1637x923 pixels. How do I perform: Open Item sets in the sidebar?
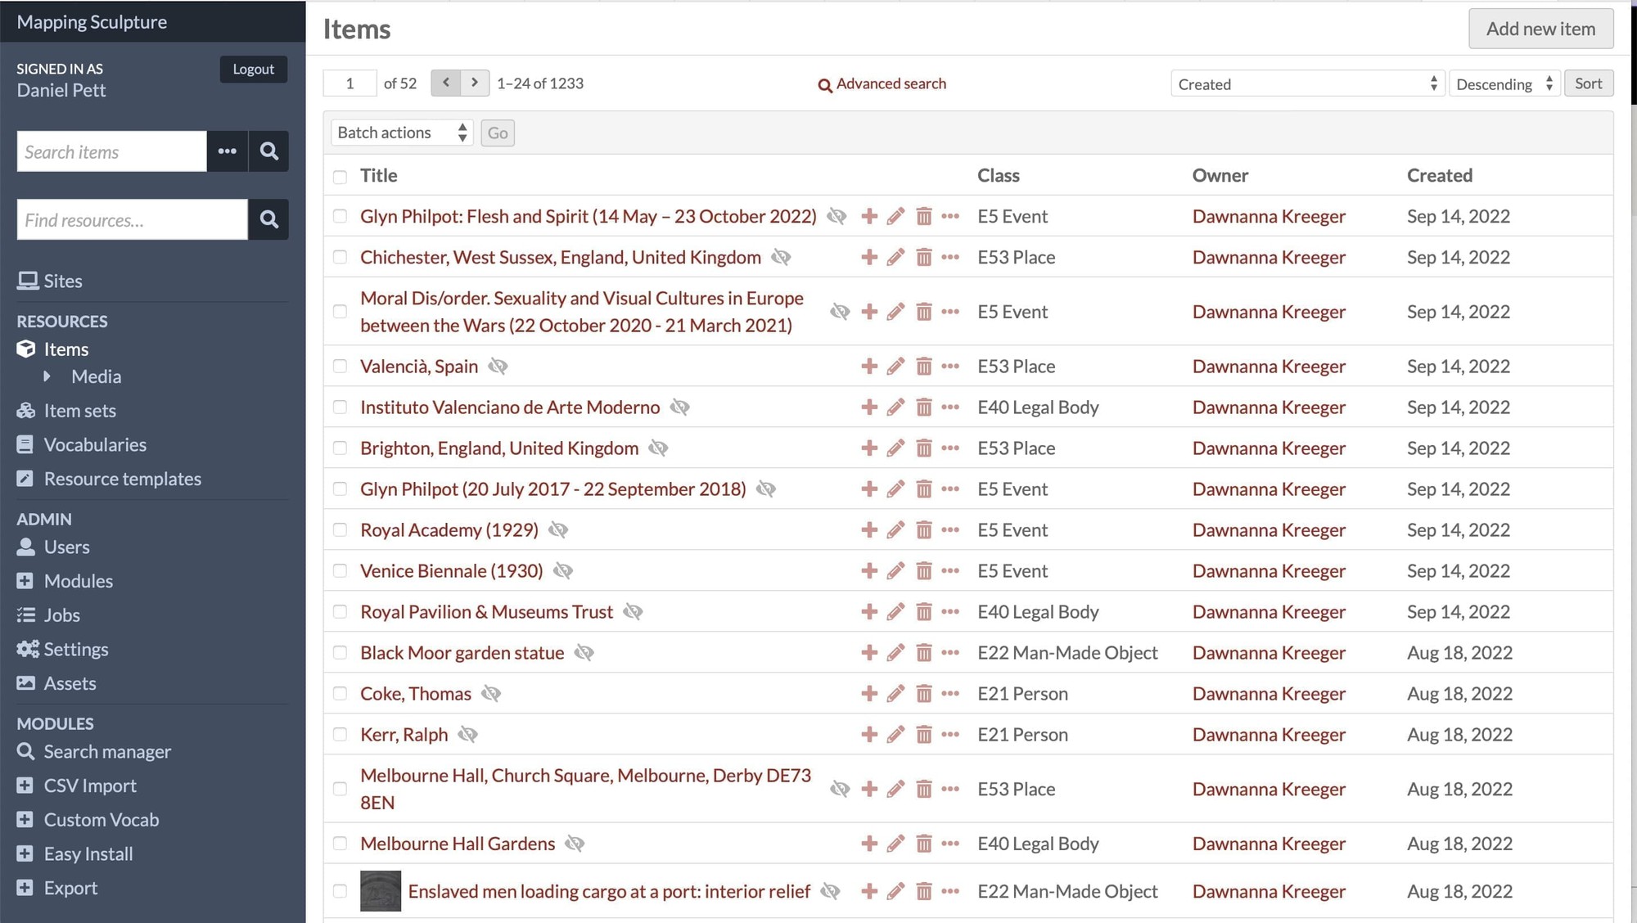(x=66, y=411)
